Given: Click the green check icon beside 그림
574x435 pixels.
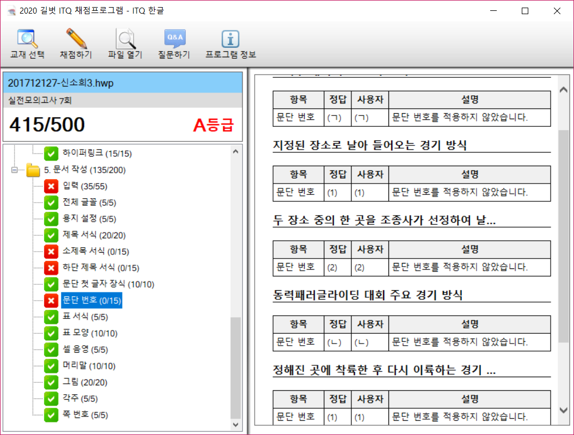Looking at the screenshot, I should click(x=51, y=382).
